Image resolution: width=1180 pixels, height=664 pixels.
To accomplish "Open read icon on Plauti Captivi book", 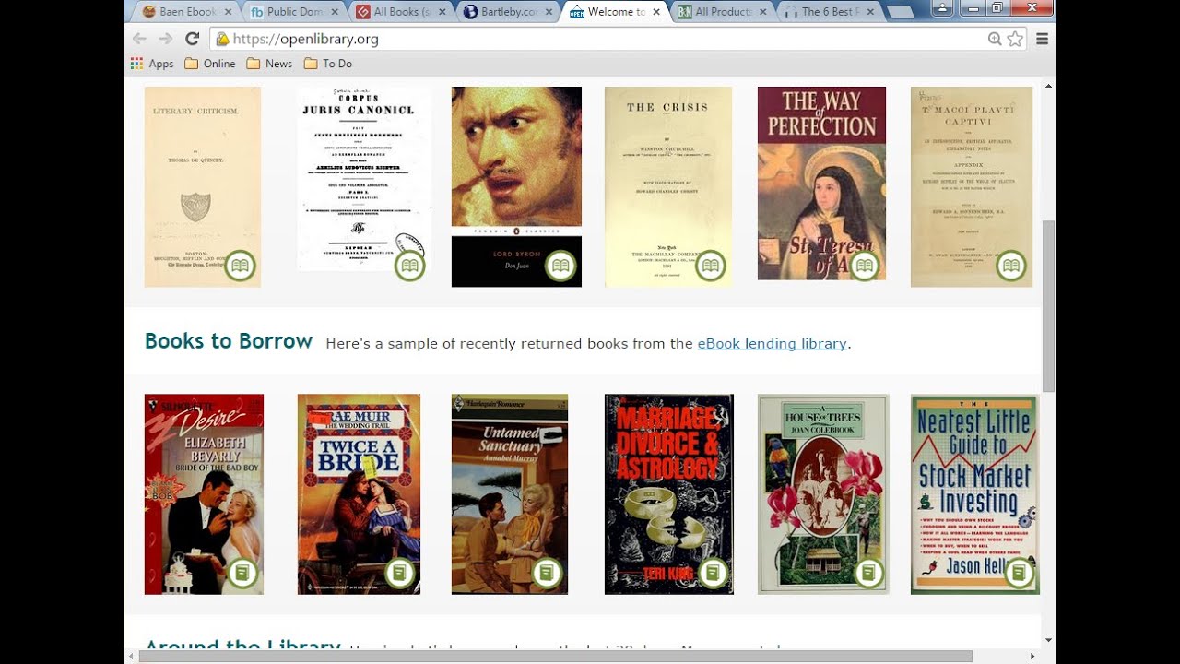I will (x=1011, y=266).
